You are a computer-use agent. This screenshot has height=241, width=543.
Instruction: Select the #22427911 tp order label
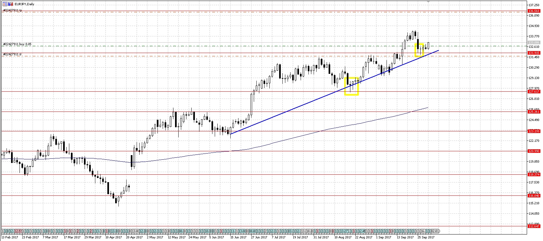click(x=12, y=10)
